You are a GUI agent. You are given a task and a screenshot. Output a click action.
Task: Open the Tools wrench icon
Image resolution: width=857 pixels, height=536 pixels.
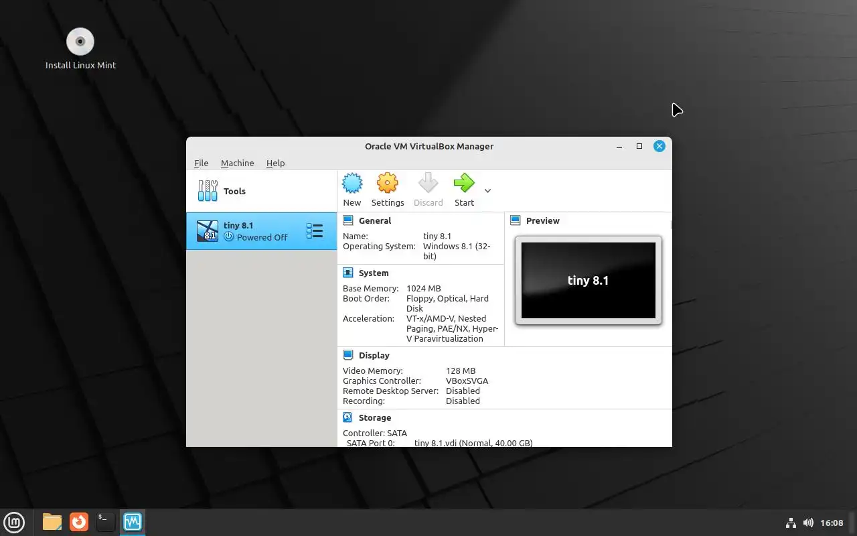coord(208,191)
